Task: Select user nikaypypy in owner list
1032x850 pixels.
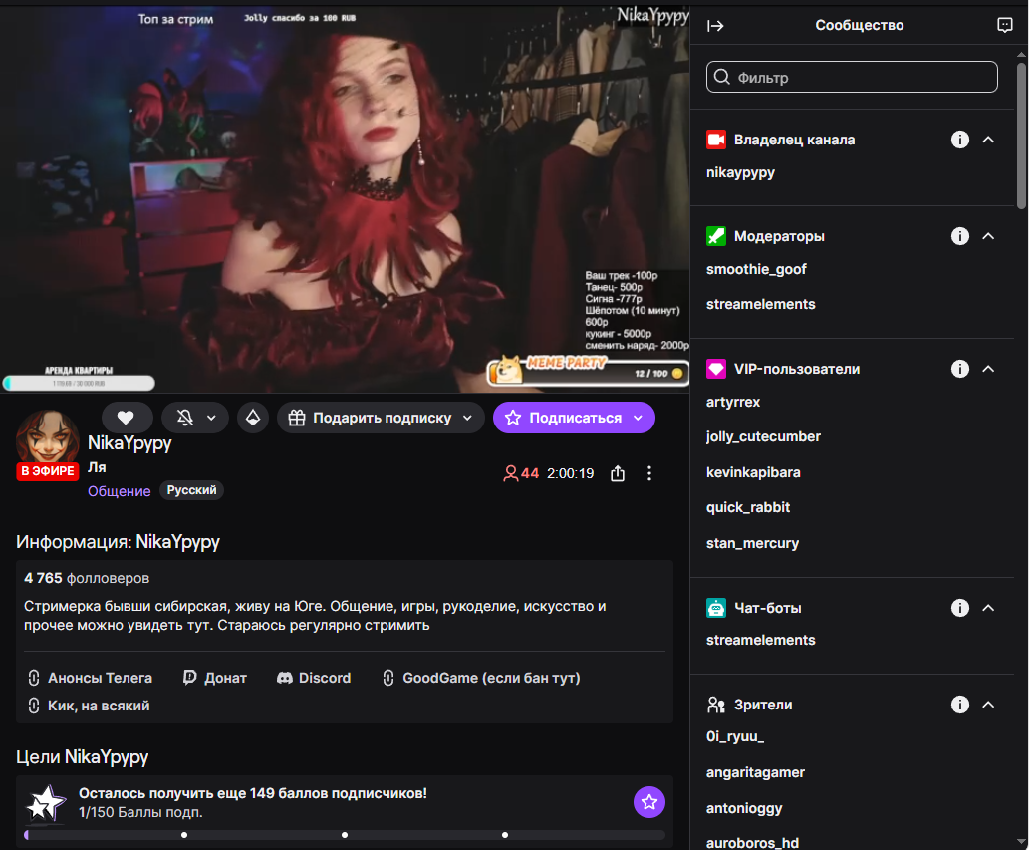Action: pos(740,173)
